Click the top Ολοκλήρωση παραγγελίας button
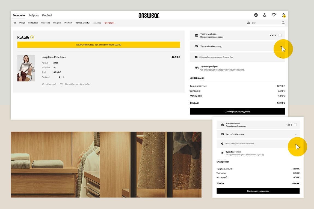This screenshot has height=209, width=314. 237,111
